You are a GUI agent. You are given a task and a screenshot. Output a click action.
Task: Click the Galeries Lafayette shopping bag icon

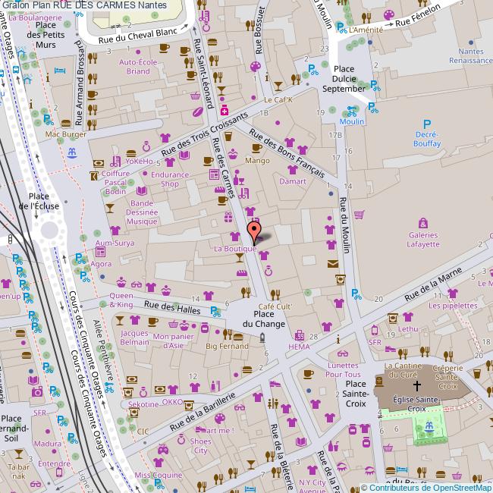[423, 224]
